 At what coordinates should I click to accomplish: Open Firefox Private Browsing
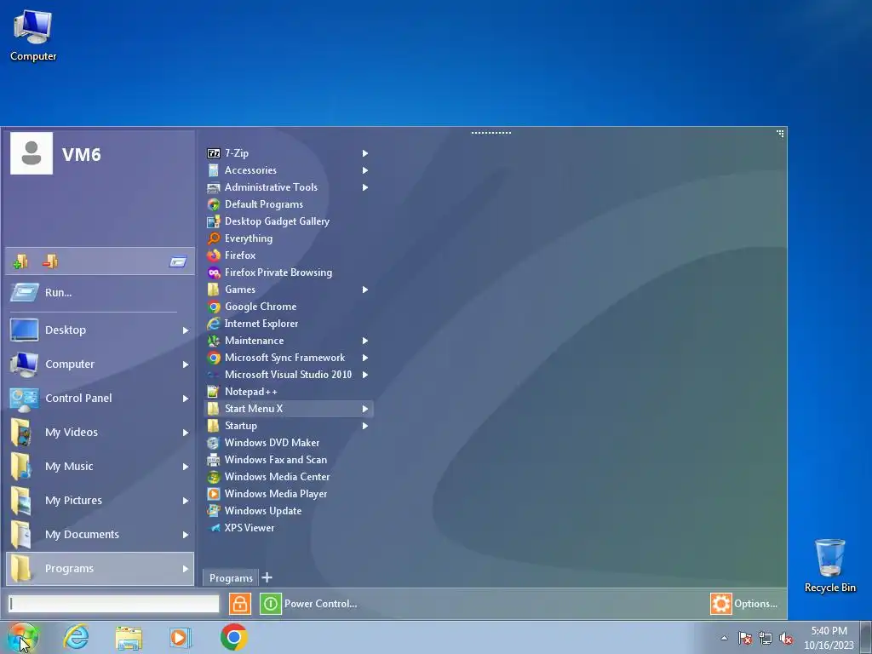(270, 272)
